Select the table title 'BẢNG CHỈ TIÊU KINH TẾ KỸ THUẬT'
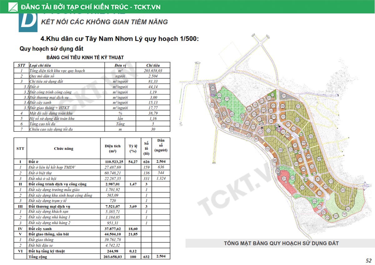Screen dimensions: 375x265 [x=85, y=57]
